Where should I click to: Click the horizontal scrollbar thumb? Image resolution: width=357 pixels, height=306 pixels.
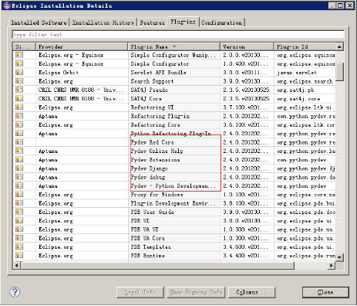coord(157,265)
